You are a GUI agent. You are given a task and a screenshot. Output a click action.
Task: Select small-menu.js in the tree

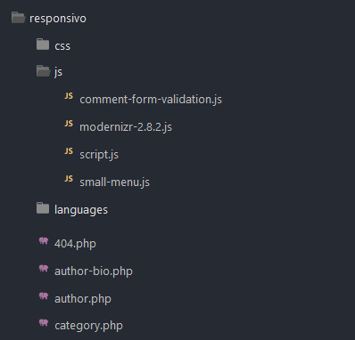pos(114,182)
